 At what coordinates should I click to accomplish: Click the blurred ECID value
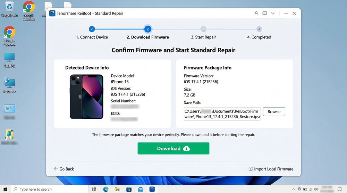[124, 119]
